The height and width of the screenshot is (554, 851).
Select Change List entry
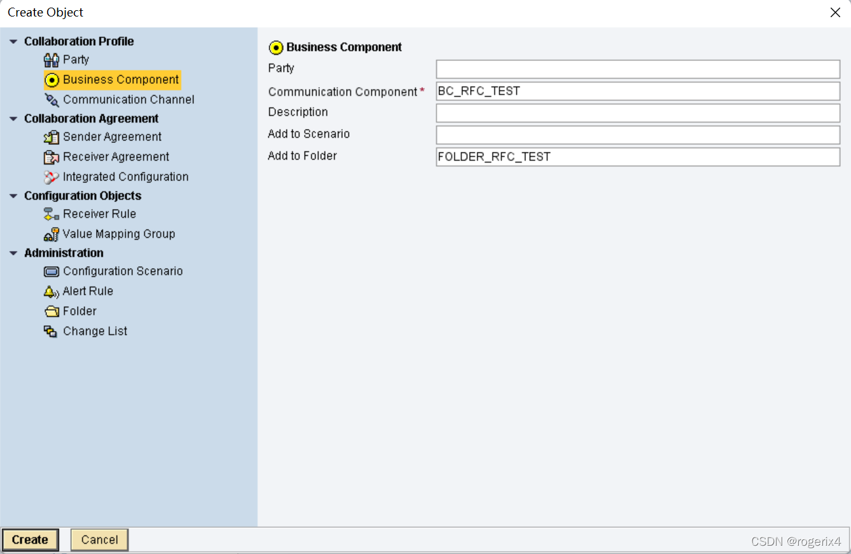pyautogui.click(x=95, y=331)
